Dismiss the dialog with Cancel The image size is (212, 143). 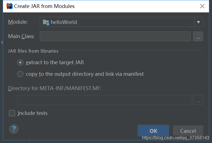(188, 131)
